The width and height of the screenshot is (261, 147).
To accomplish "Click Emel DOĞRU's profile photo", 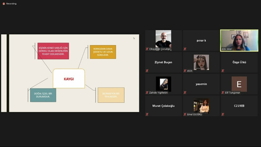I will (201, 106).
